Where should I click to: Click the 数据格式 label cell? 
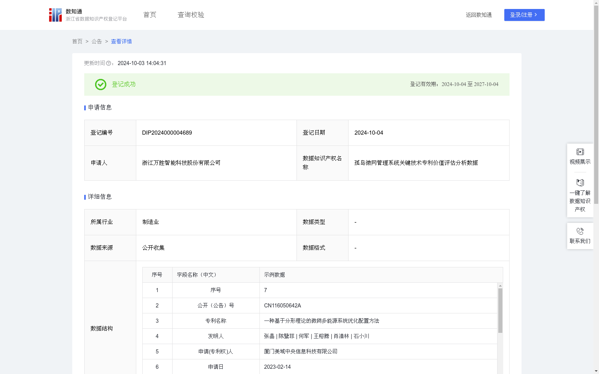coord(322,248)
